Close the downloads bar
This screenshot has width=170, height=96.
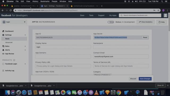pos(168,85)
